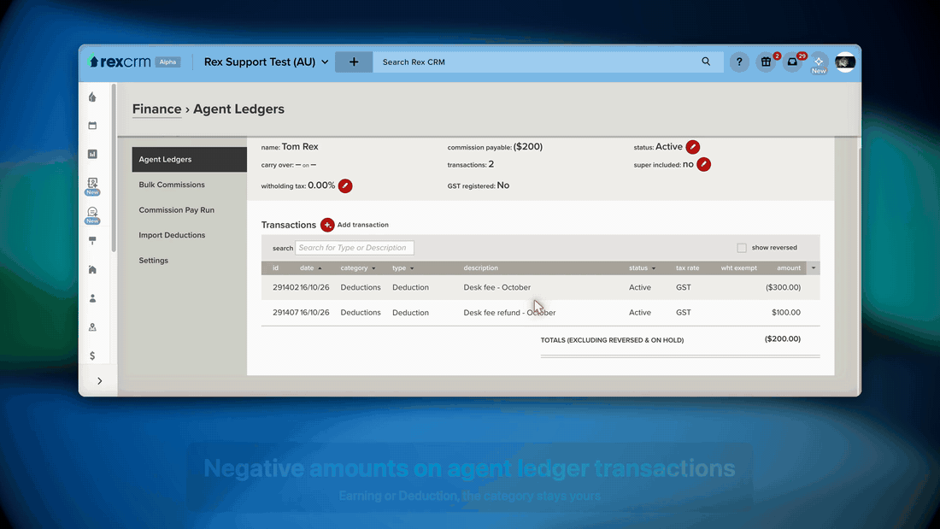Open the user profile avatar

(x=845, y=62)
